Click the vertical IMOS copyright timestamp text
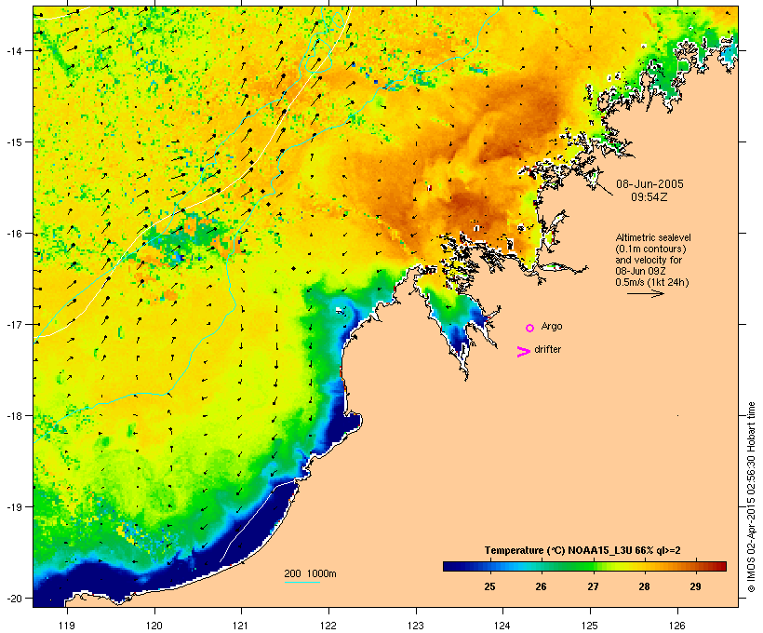The image size is (763, 633). coord(751,497)
